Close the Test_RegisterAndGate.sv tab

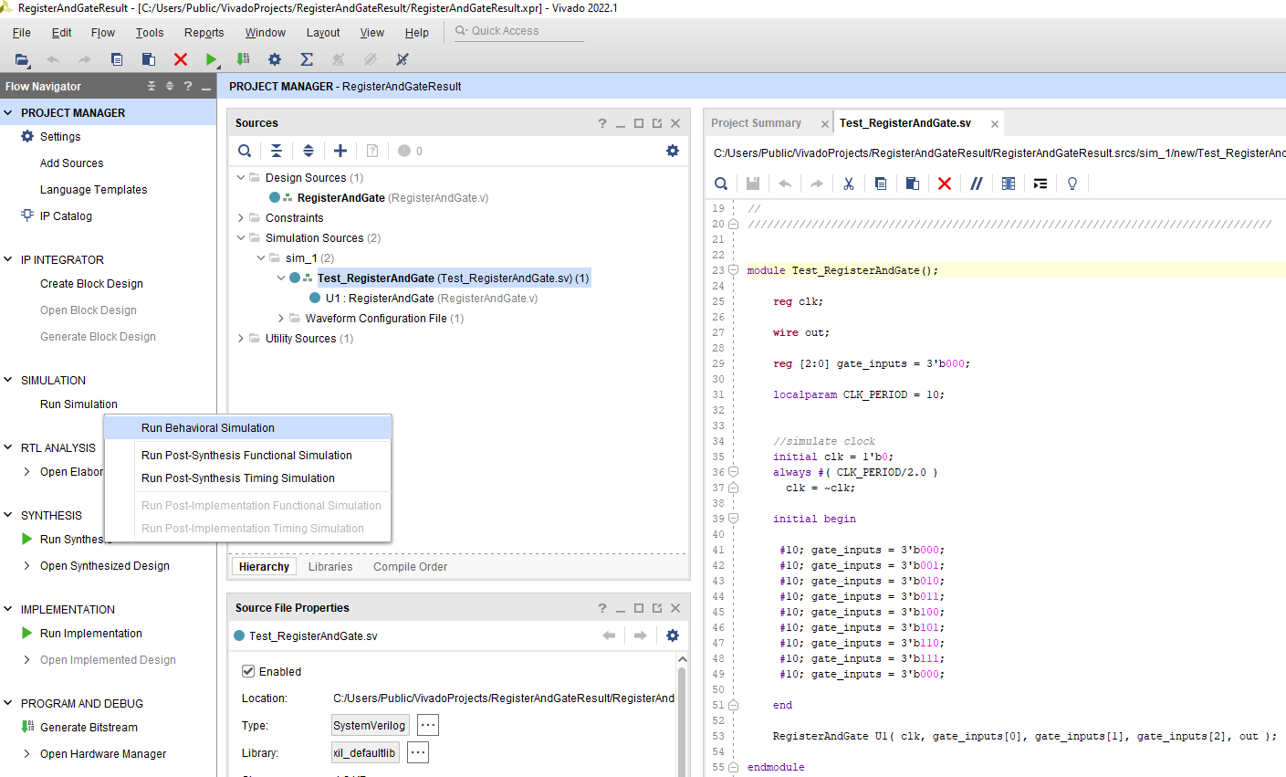coord(995,124)
